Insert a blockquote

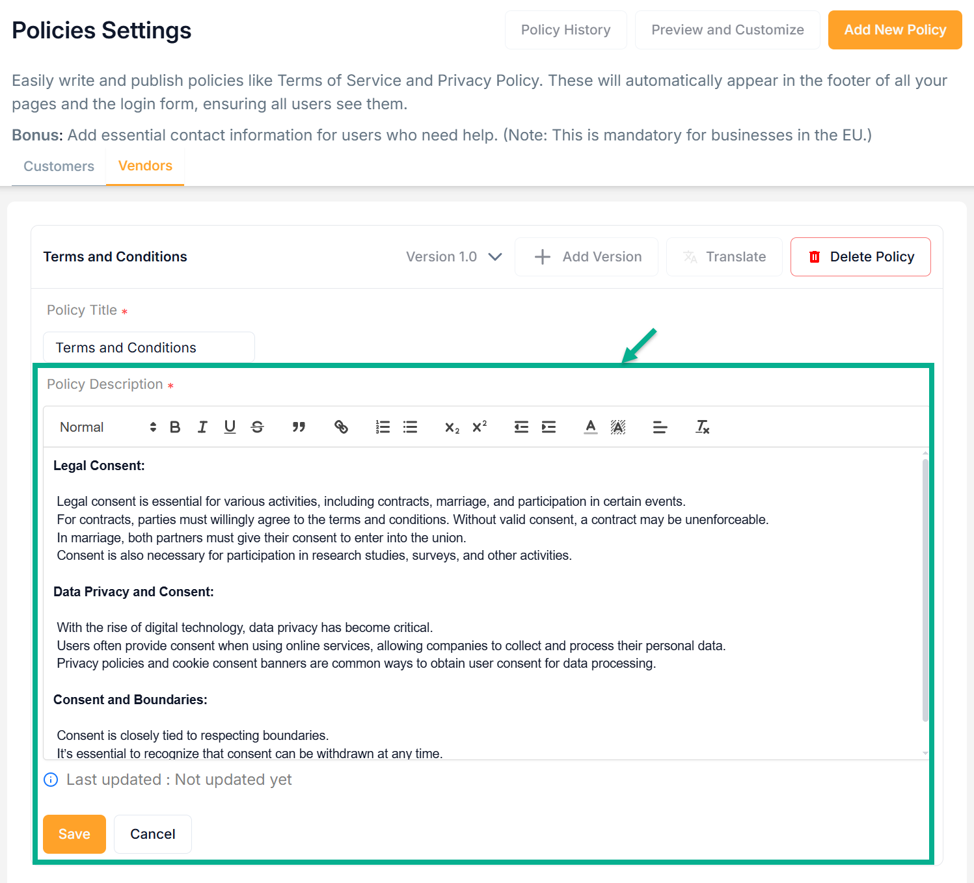(299, 427)
